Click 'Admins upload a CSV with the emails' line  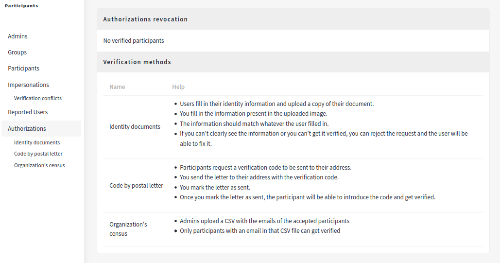[265, 221]
